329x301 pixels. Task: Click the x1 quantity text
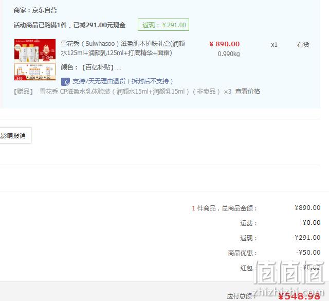(x=274, y=45)
